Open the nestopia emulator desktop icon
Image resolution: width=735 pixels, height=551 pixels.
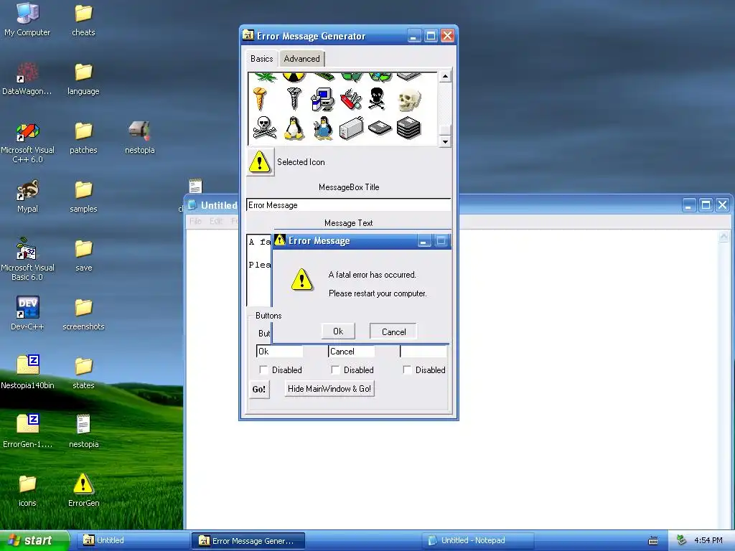[140, 137]
